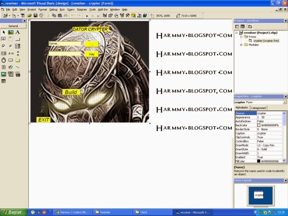This screenshot has width=288, height=216.
Task: Start the program with the Run arrow
Action: click(87, 16)
